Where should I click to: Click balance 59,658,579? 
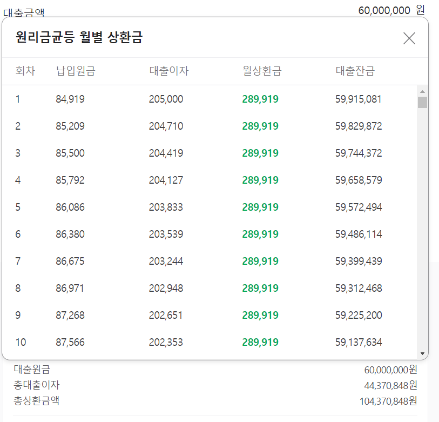[359, 180]
